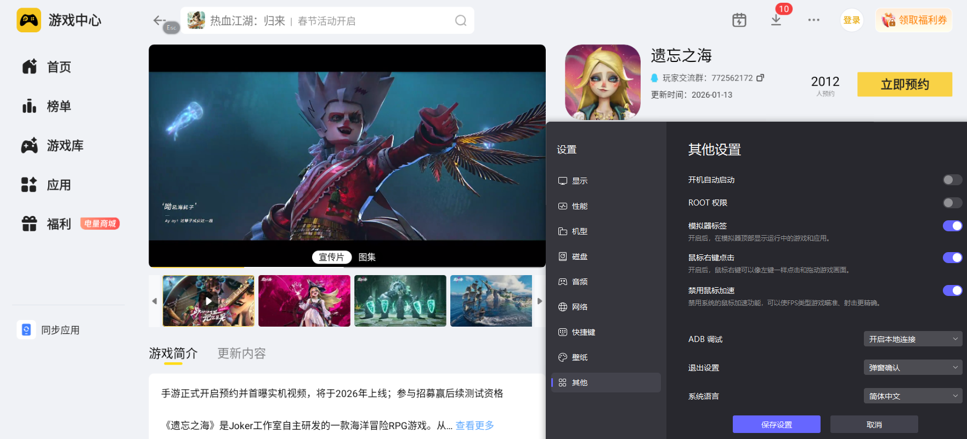Viewport: 967px width, 439px height.
Task: Click 领取福利券 coupon button
Action: [x=914, y=20]
